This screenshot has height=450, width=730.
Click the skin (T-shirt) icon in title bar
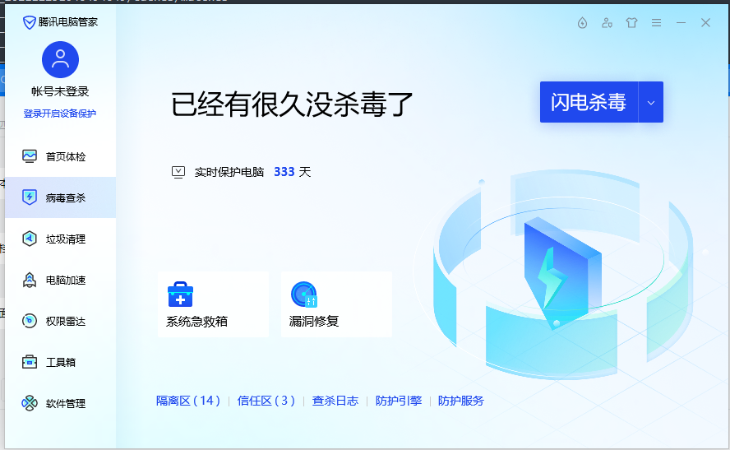point(631,23)
